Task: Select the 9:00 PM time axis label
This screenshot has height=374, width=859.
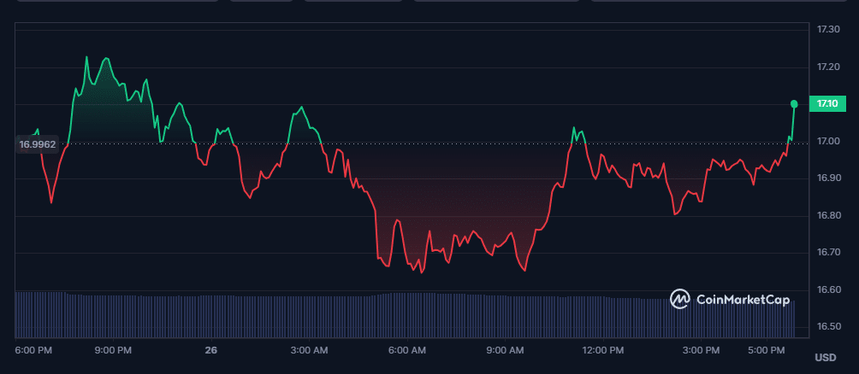Action: pyautogui.click(x=113, y=350)
